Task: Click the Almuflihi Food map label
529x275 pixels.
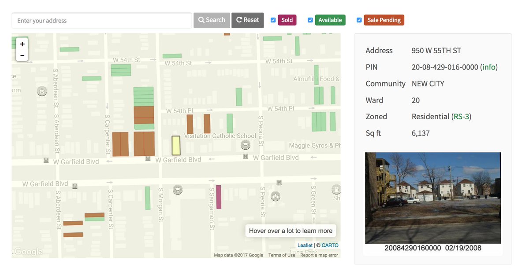Action: [317, 79]
